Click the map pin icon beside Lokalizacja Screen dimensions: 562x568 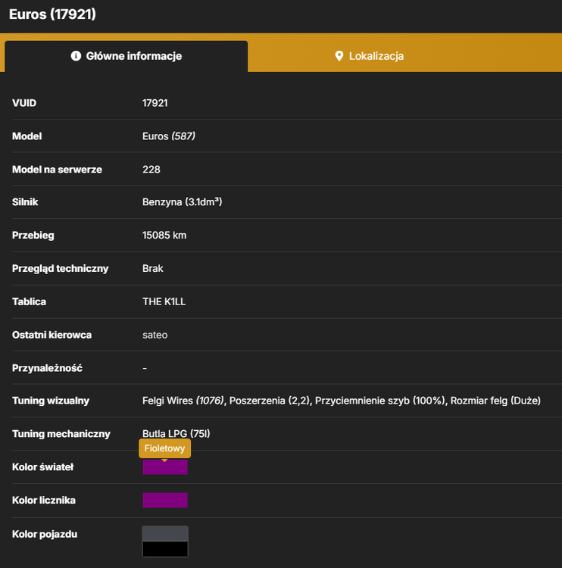[339, 56]
